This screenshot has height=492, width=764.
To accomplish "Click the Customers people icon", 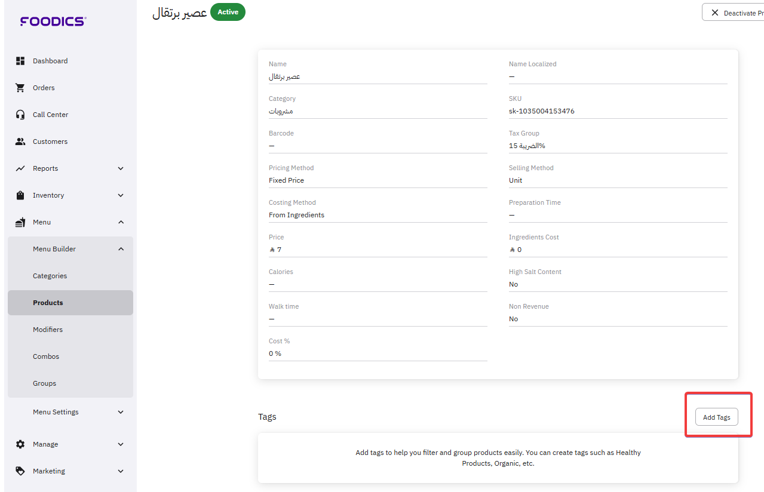I will 20,142.
